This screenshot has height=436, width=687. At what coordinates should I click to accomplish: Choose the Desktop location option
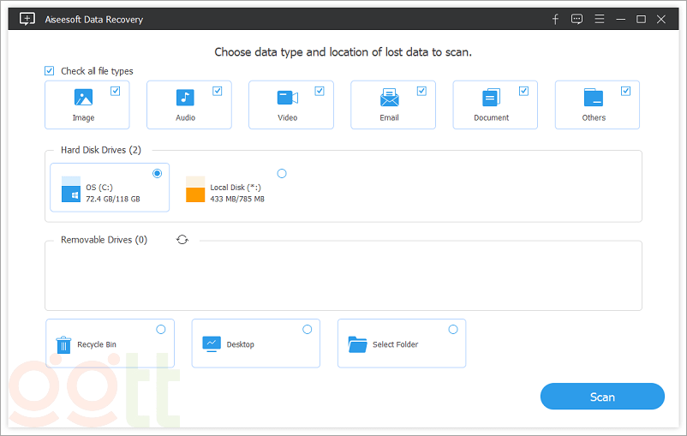tap(308, 329)
